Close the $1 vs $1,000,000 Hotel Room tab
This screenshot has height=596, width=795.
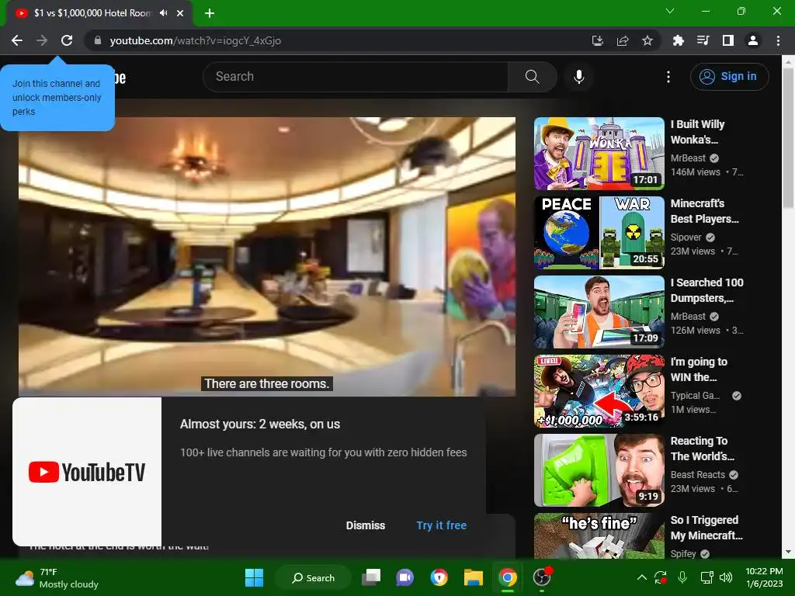[x=180, y=13]
